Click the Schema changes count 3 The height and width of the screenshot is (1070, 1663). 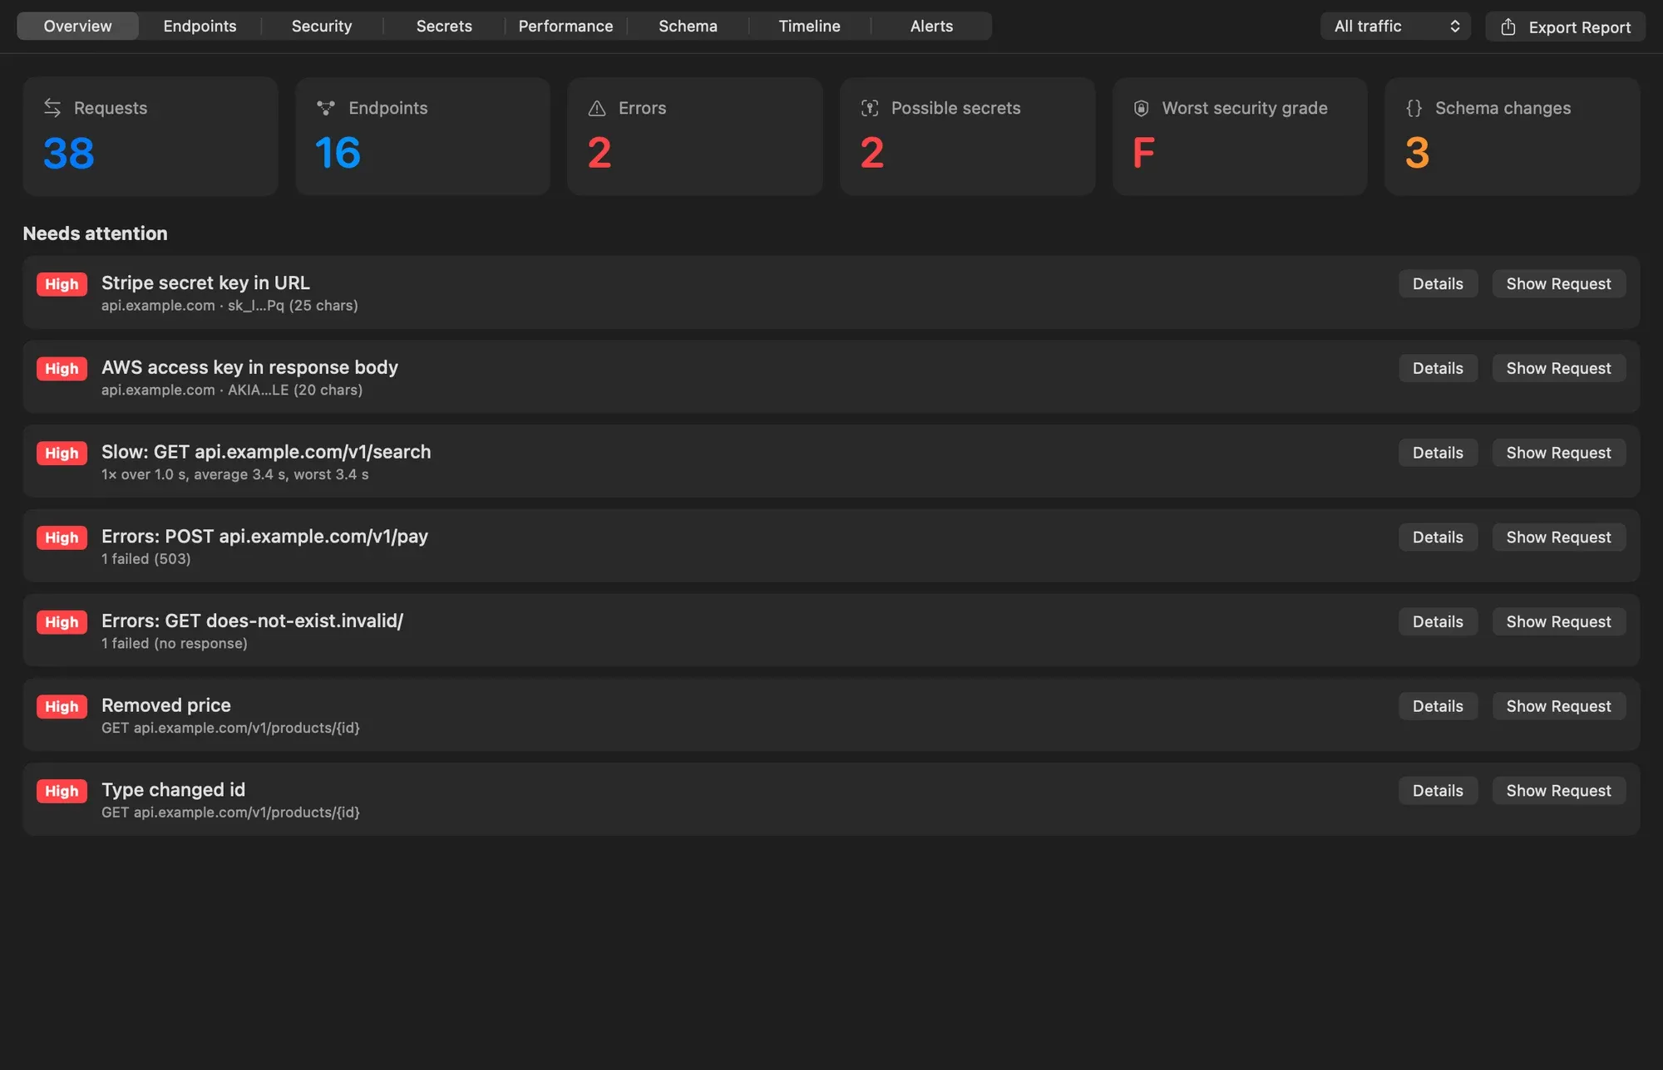coord(1417,153)
